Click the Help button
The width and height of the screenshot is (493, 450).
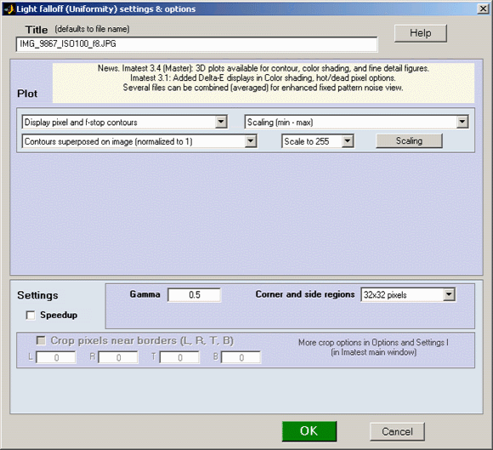[421, 33]
